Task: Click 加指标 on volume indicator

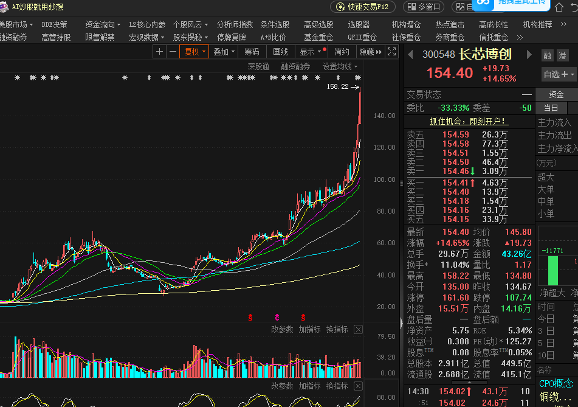Action: [x=309, y=330]
